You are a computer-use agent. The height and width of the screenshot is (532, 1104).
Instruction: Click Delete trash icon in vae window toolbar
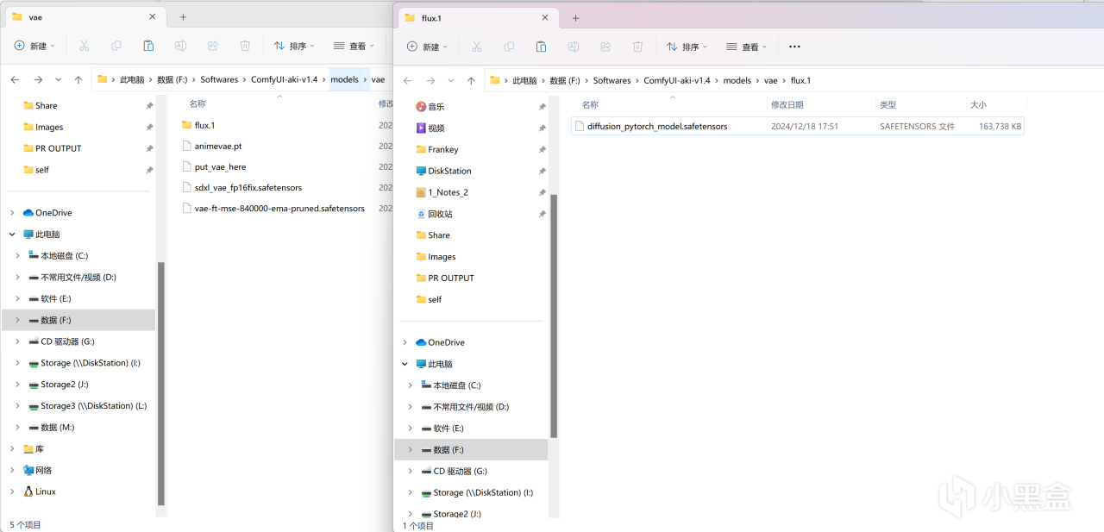[x=245, y=46]
